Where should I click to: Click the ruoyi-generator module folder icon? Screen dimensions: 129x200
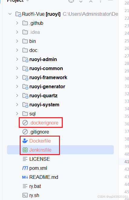coord(25,87)
